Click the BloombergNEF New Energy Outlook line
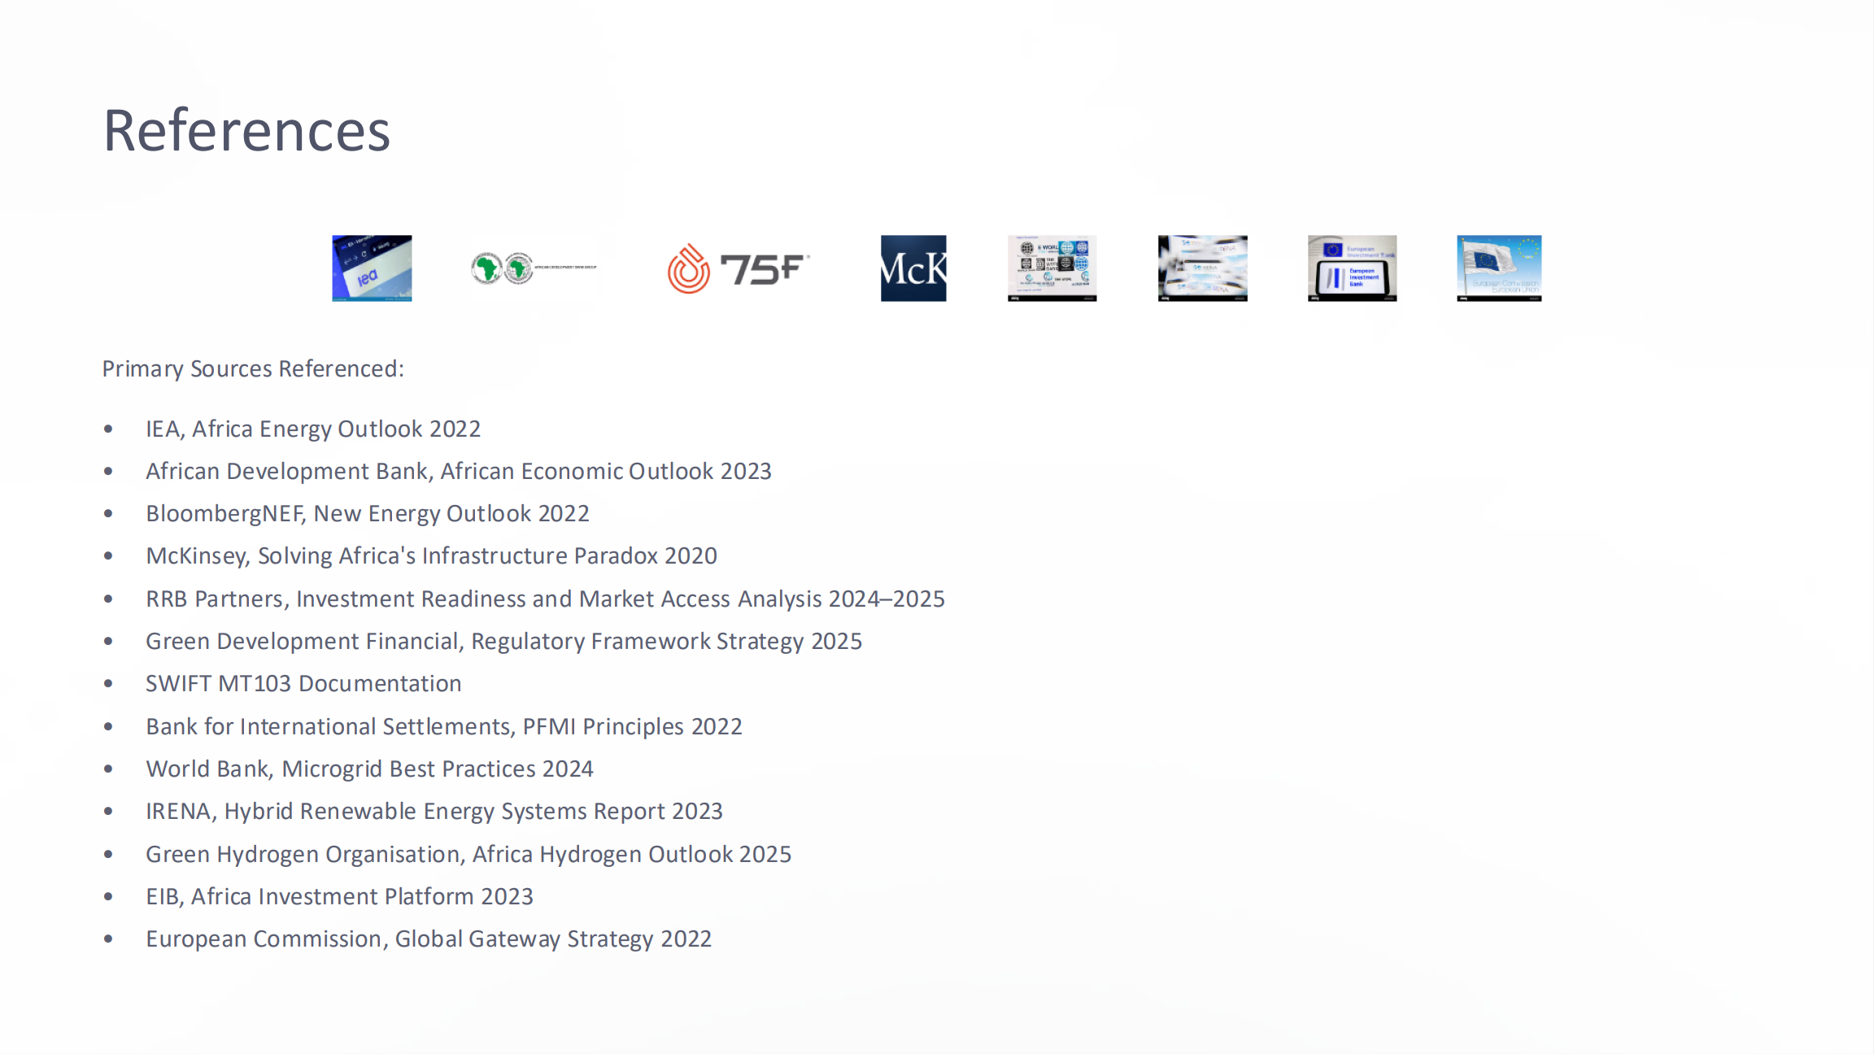The height and width of the screenshot is (1054, 1874). click(367, 513)
